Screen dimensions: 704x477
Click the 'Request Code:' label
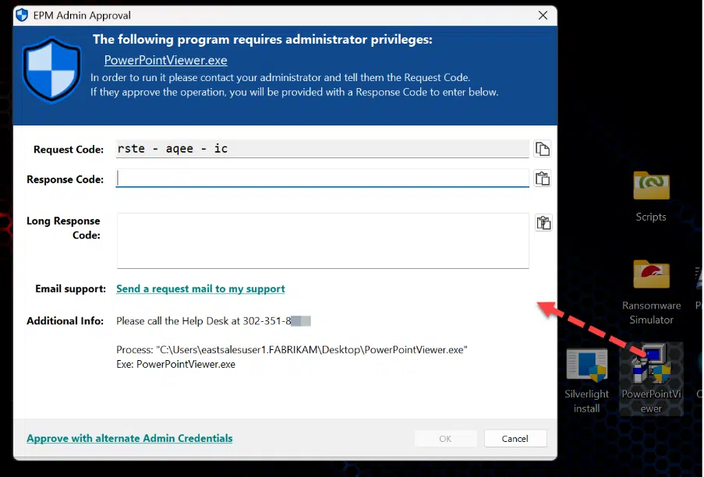[69, 150]
